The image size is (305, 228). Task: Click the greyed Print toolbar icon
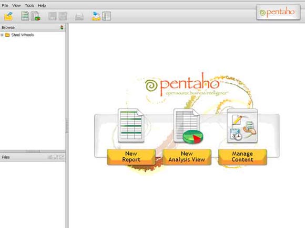pos(79,17)
